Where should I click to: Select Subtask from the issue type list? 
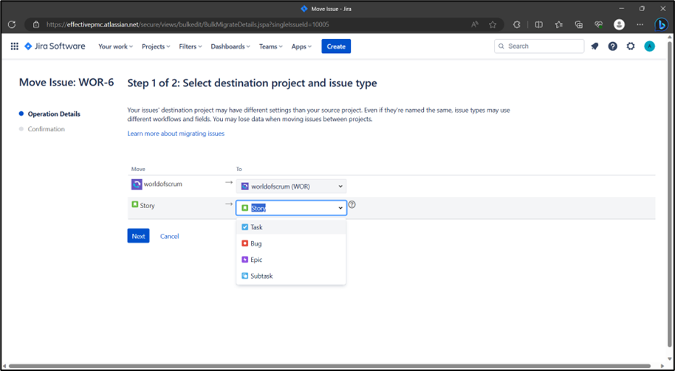tap(291, 276)
